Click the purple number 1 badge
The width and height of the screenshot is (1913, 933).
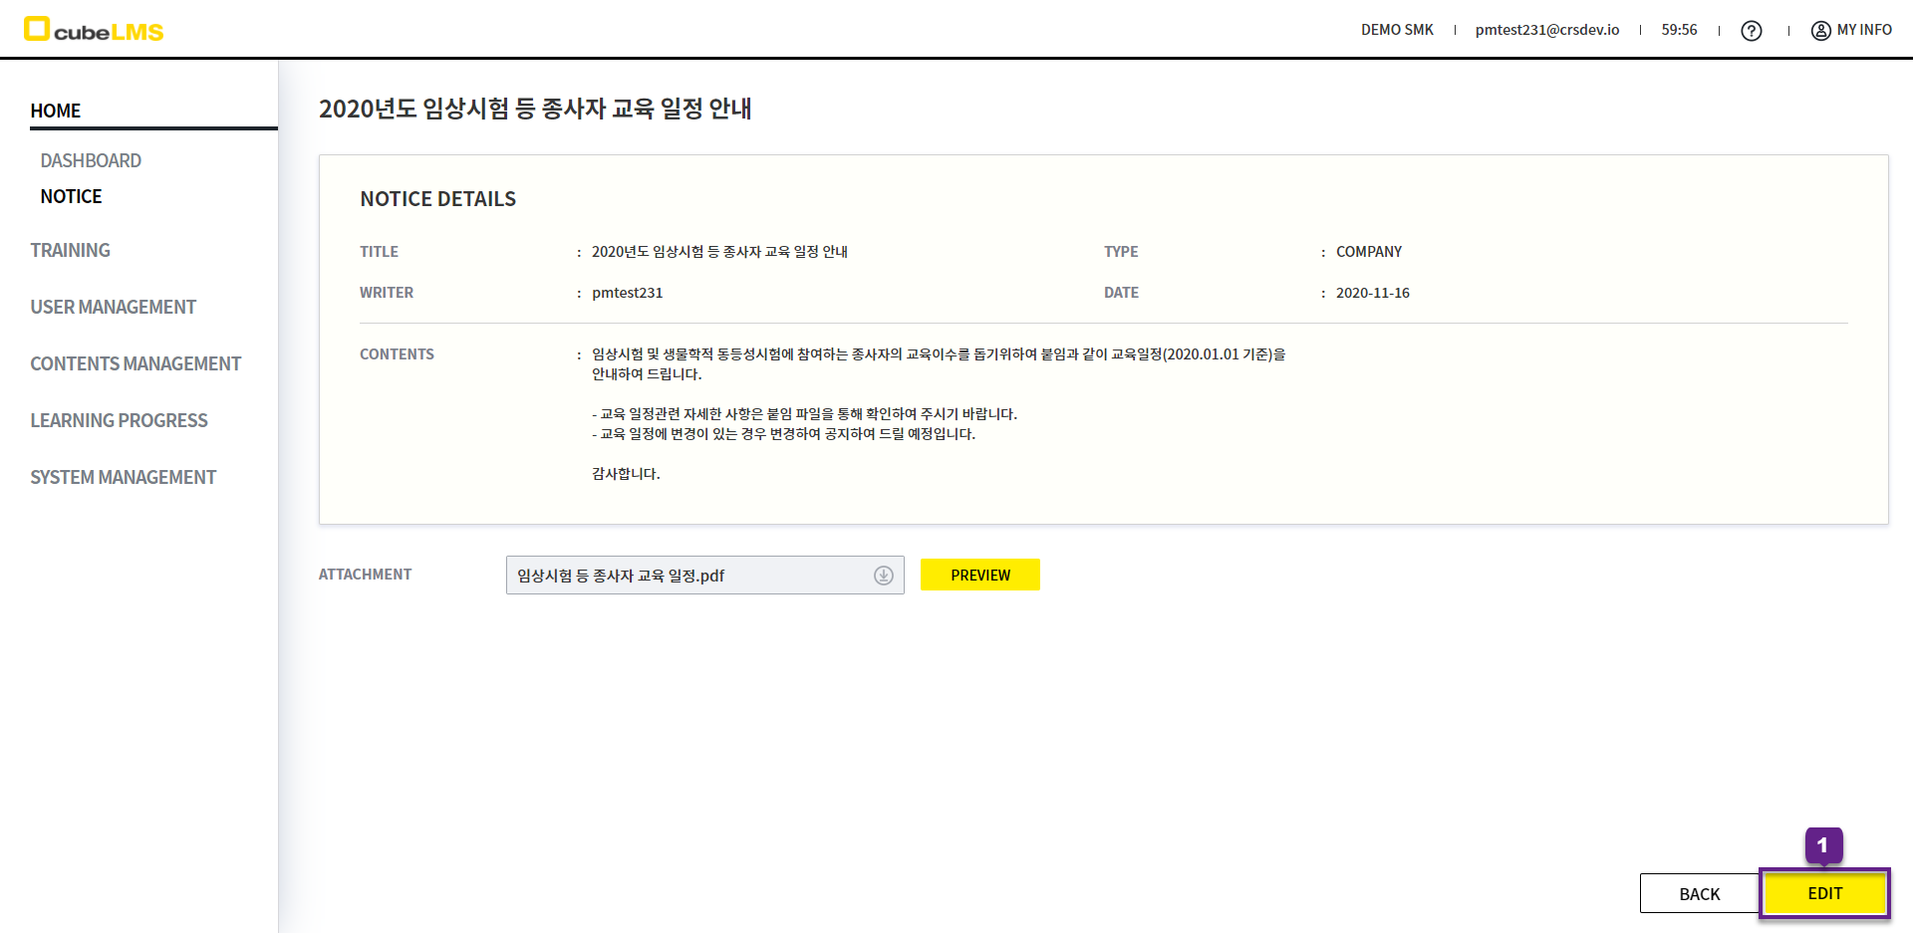[x=1822, y=845]
